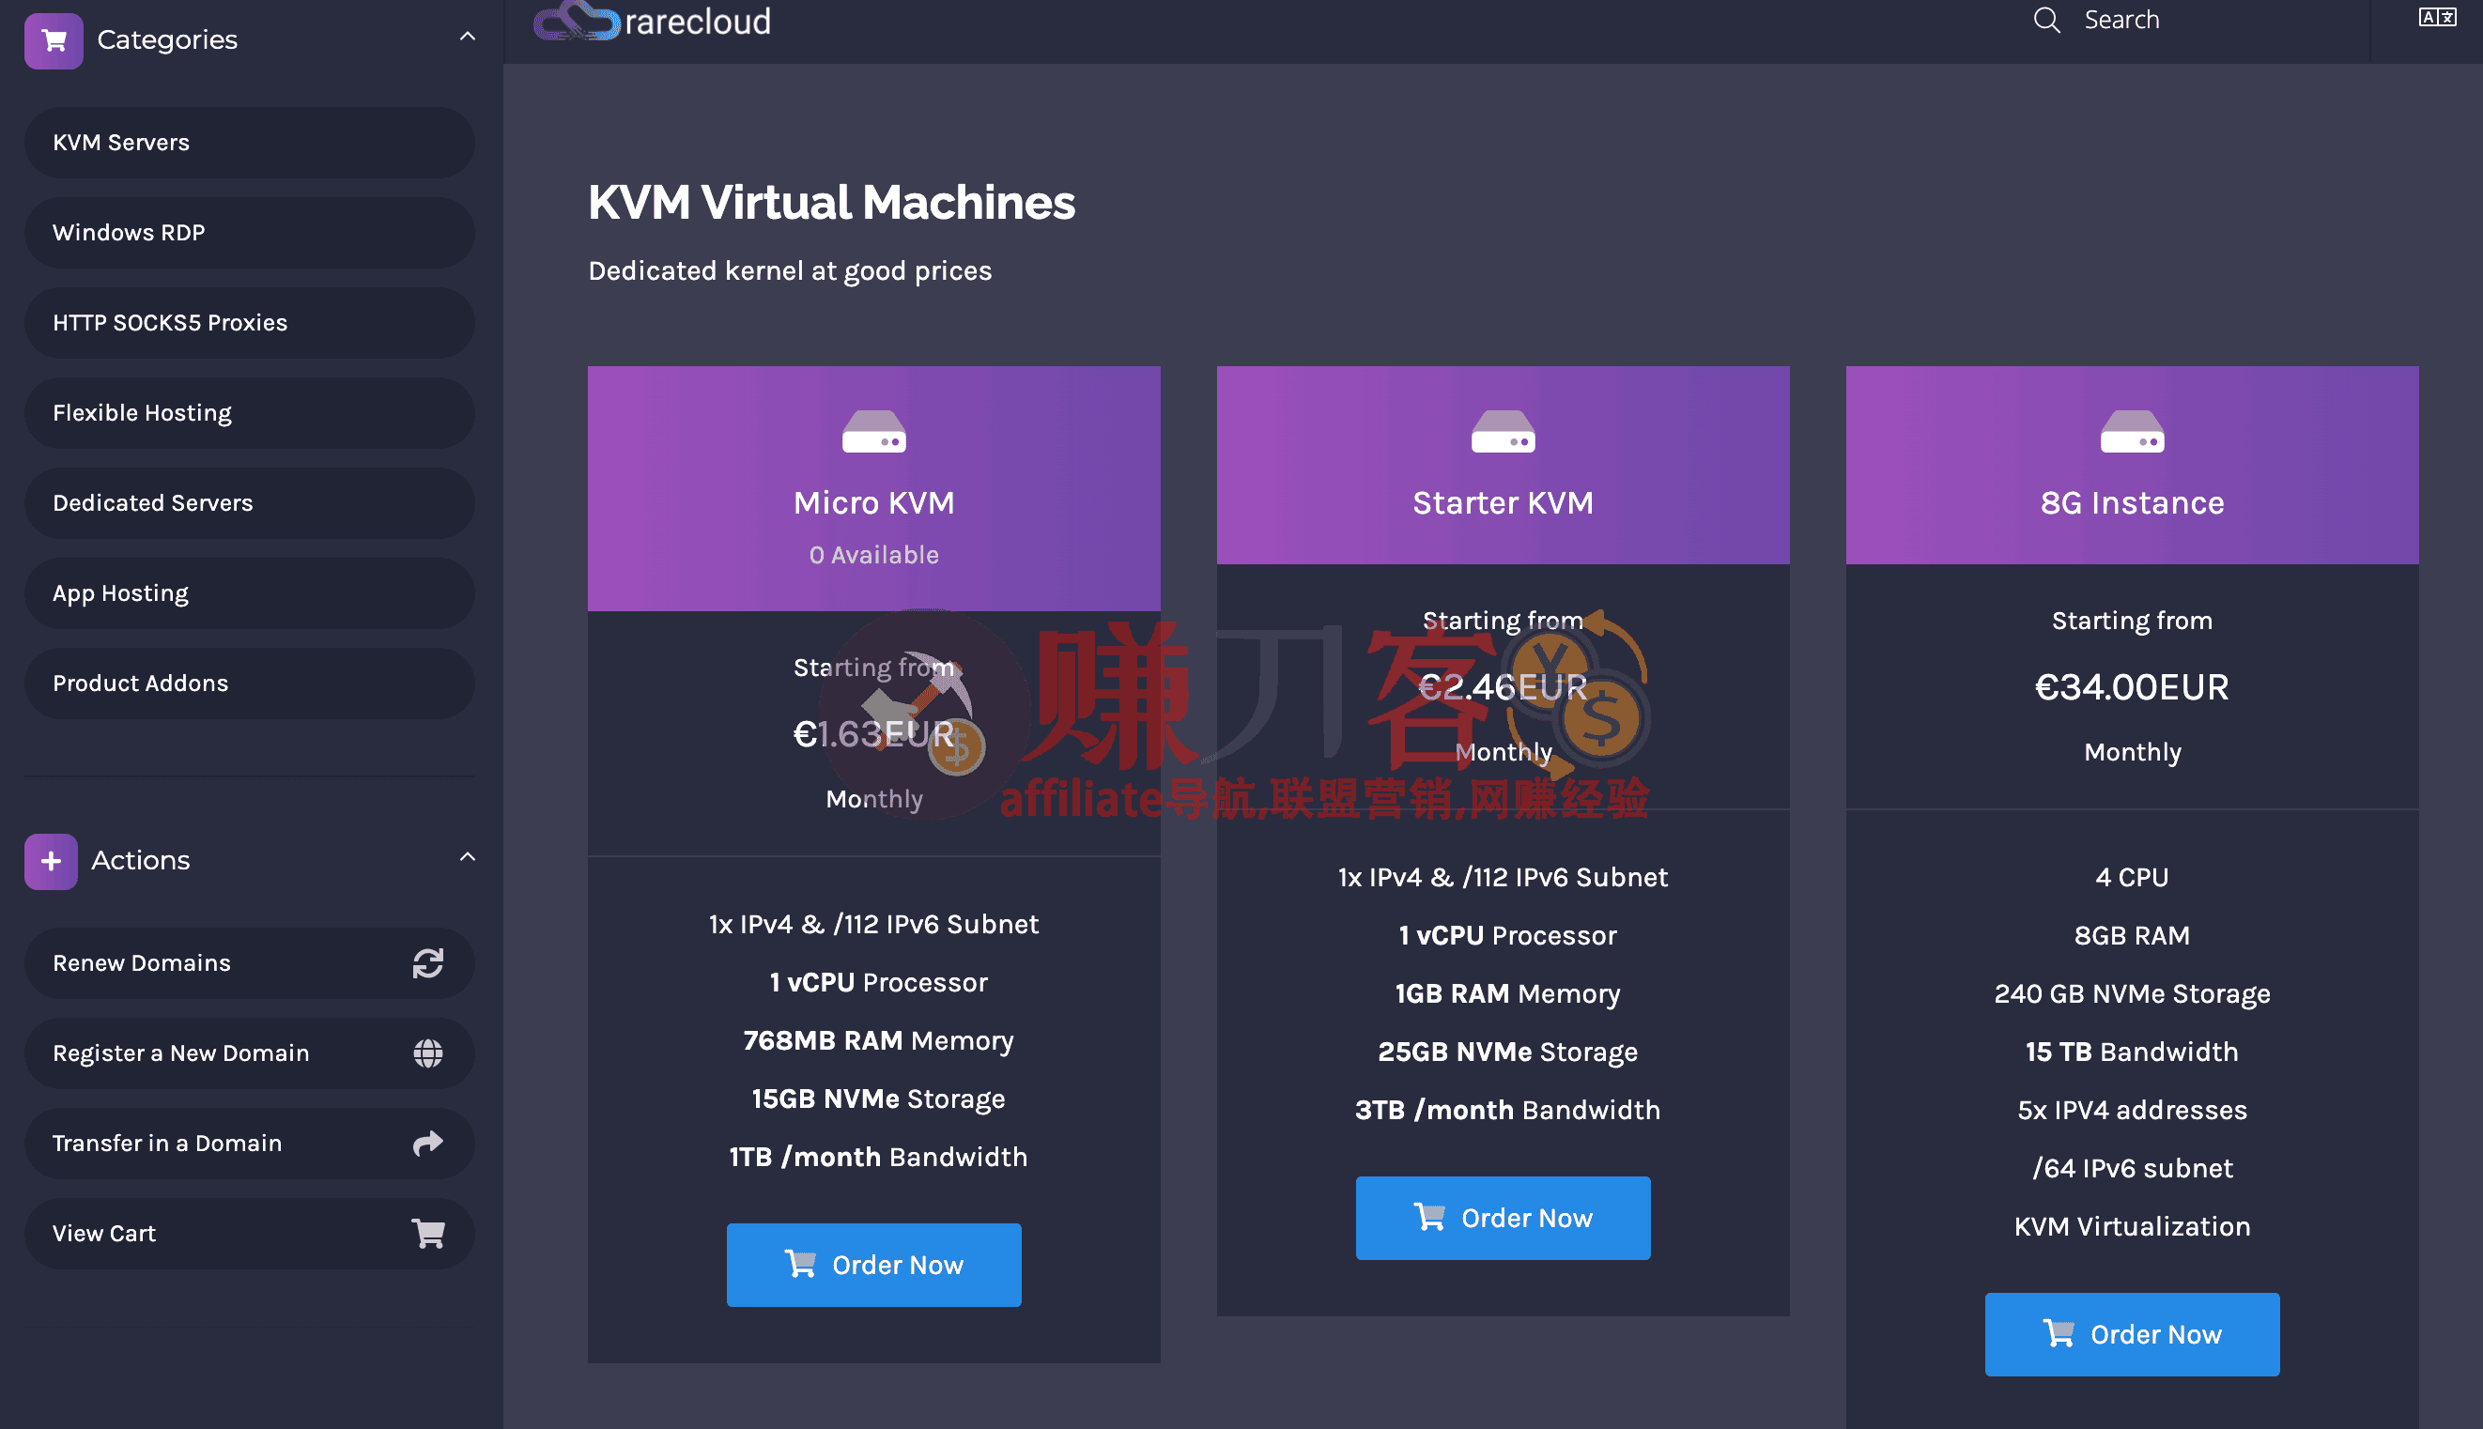
Task: Click cart icon in Micro KVM Order Now
Action: 800,1263
